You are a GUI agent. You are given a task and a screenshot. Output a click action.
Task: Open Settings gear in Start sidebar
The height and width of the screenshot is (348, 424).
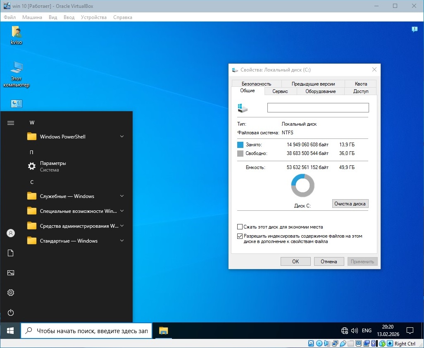click(x=11, y=293)
